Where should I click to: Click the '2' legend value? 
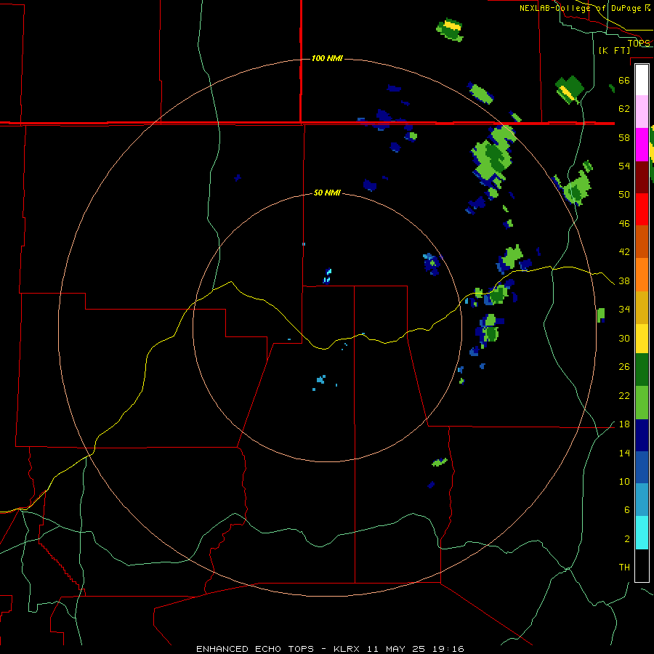(626, 539)
